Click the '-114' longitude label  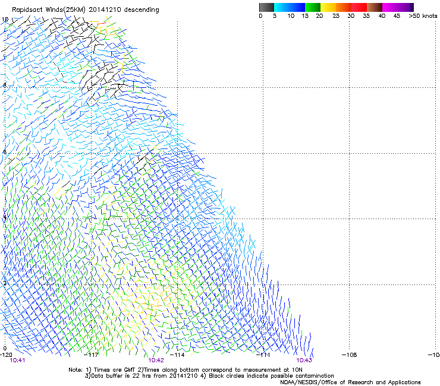coord(177,355)
